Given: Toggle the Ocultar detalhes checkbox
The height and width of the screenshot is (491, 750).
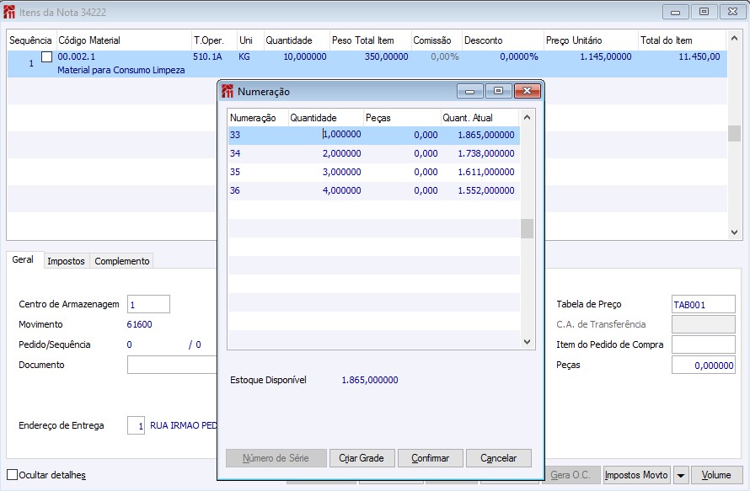Looking at the screenshot, I should click(12, 475).
